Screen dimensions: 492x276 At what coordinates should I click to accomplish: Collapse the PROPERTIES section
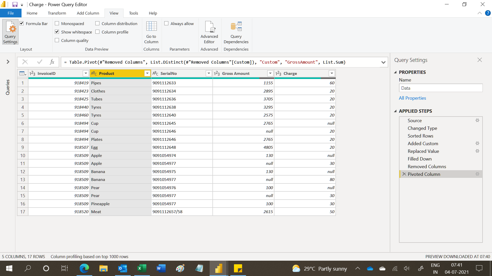[x=395, y=72]
